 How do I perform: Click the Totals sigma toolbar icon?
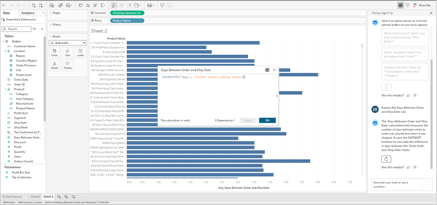coord(103,5)
